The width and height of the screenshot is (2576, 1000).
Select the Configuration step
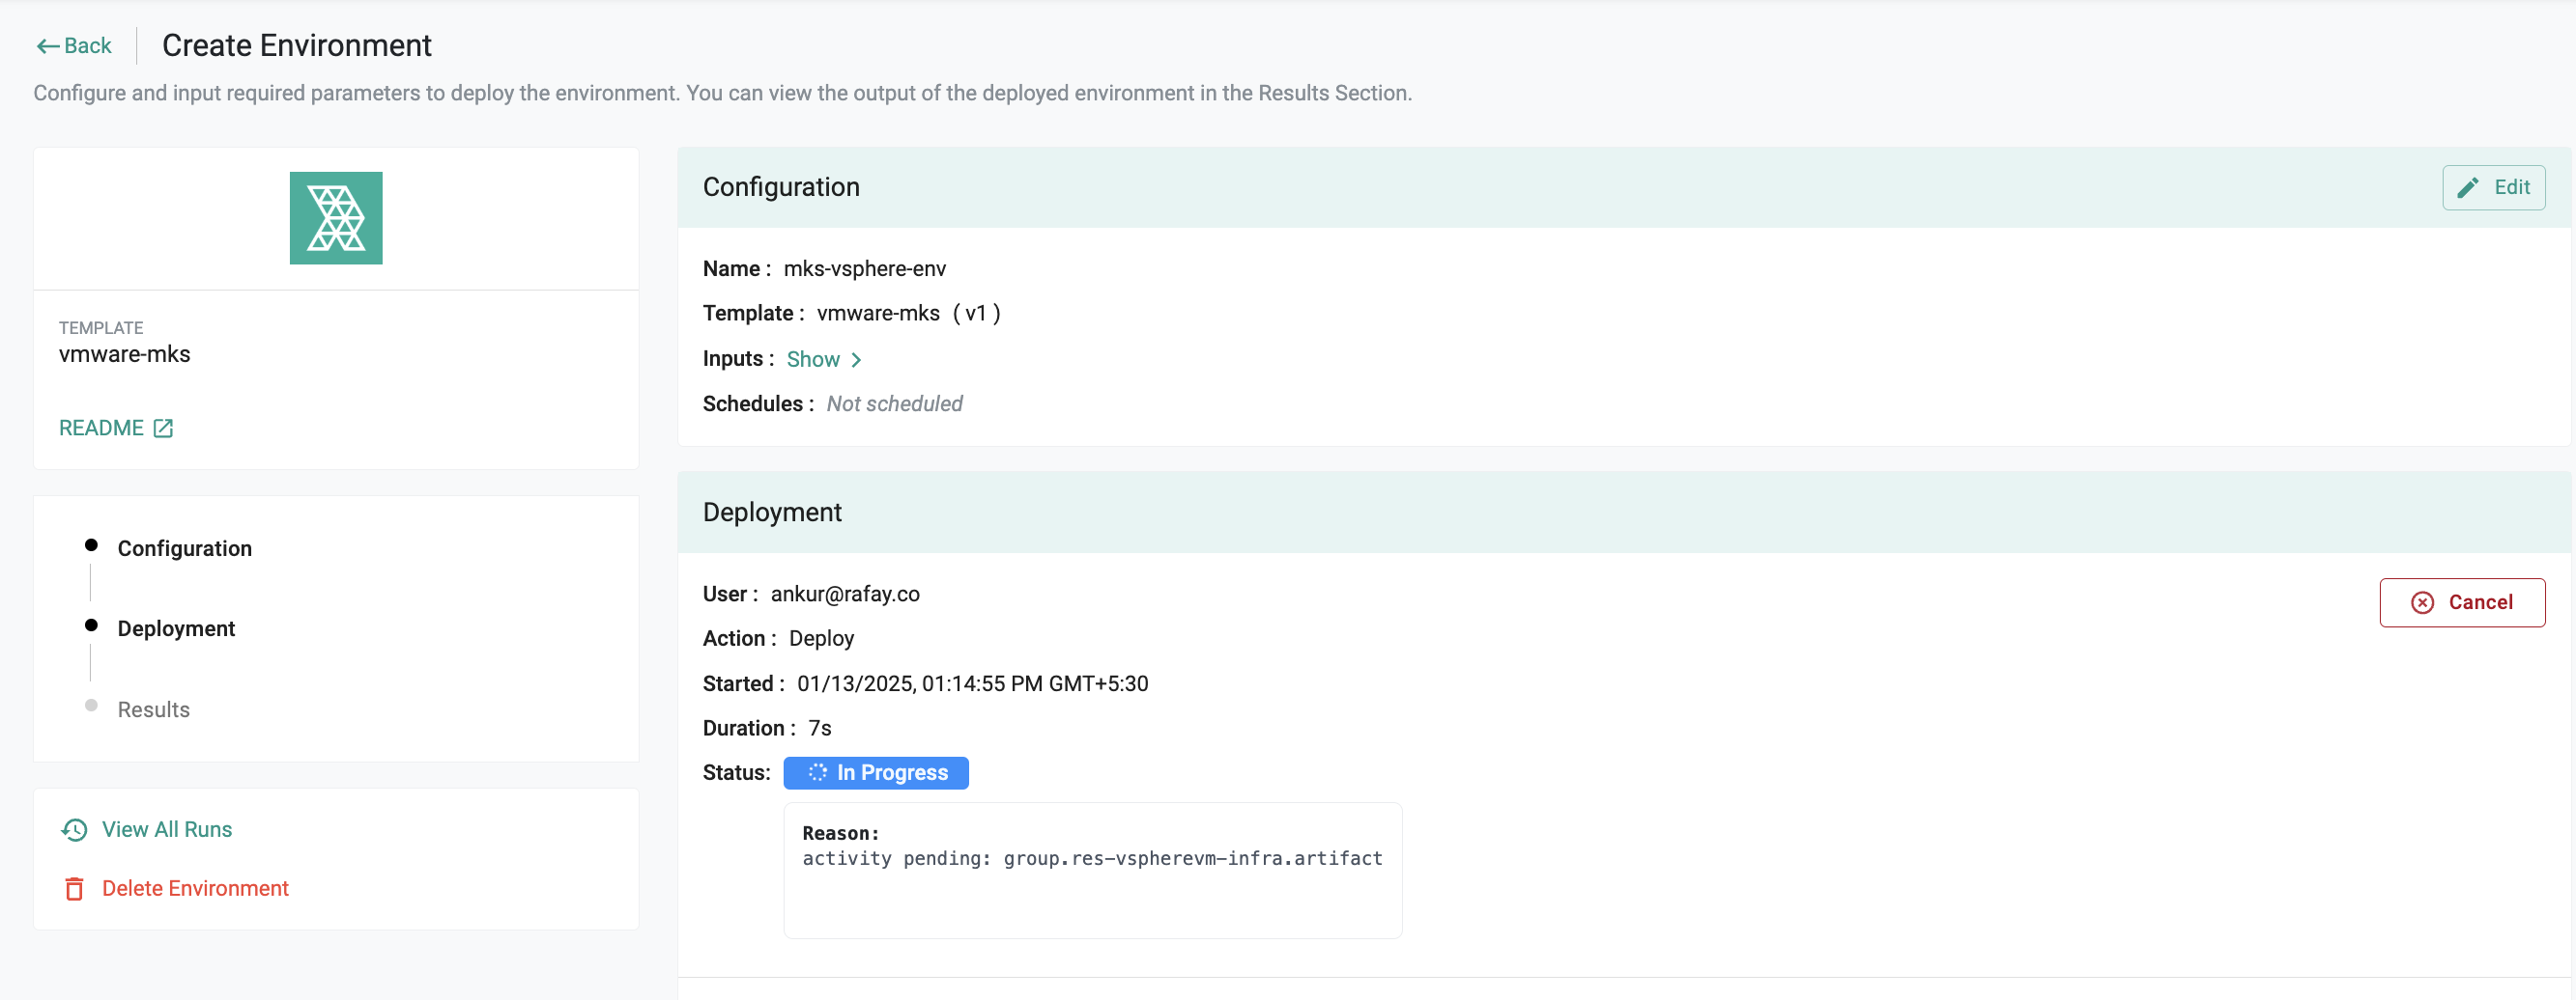185,548
